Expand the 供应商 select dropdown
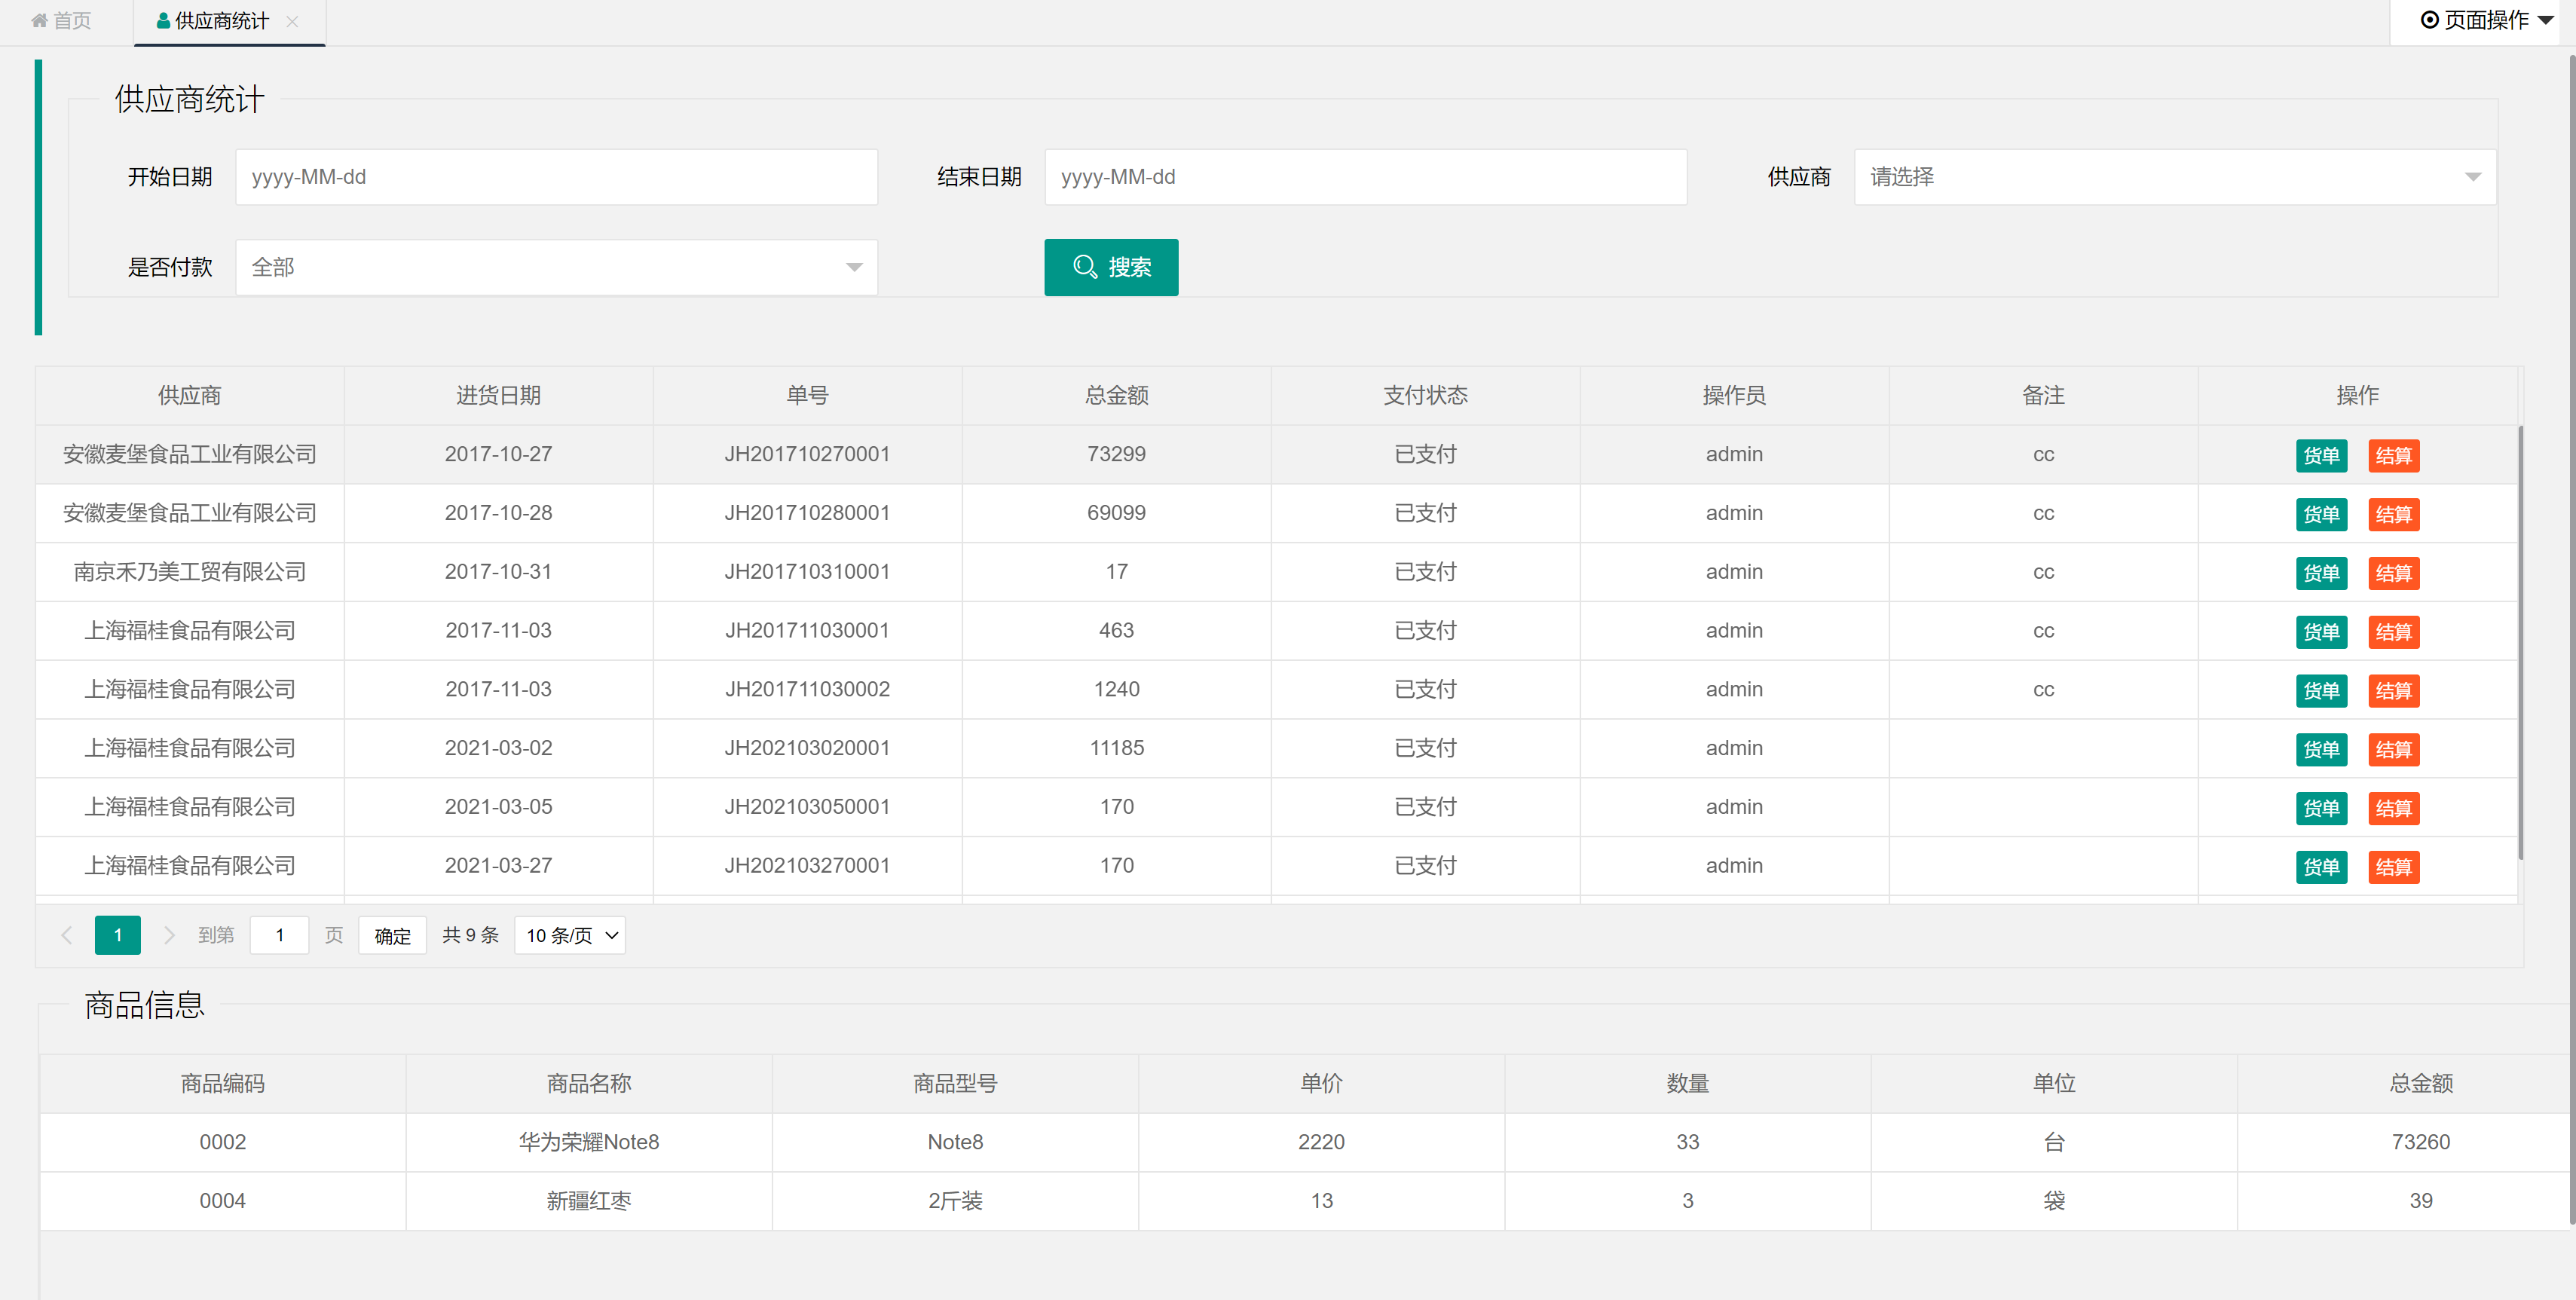 click(2174, 177)
